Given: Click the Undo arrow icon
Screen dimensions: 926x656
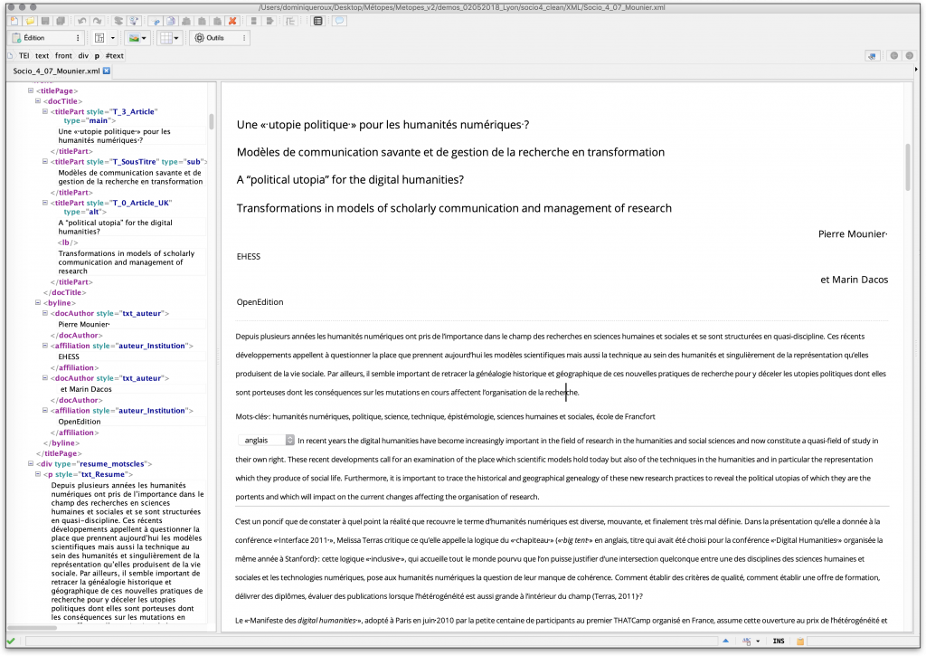Looking at the screenshot, I should 83,21.
